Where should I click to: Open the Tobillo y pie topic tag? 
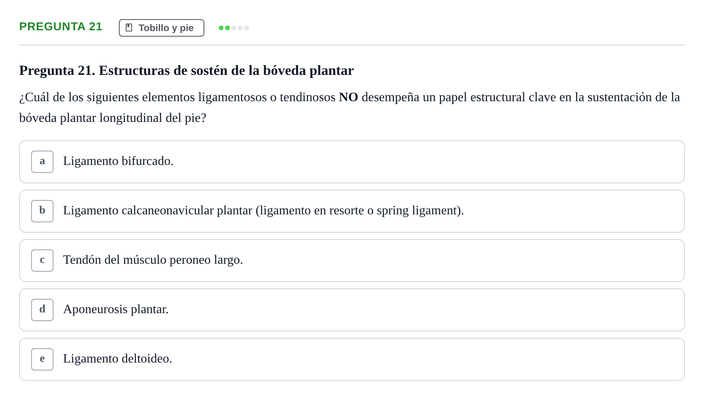[162, 28]
